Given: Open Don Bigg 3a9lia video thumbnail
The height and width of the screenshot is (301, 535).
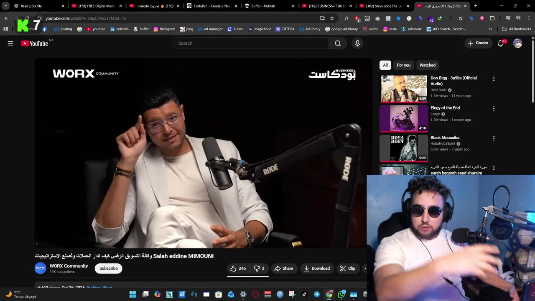Looking at the screenshot, I should [403, 89].
